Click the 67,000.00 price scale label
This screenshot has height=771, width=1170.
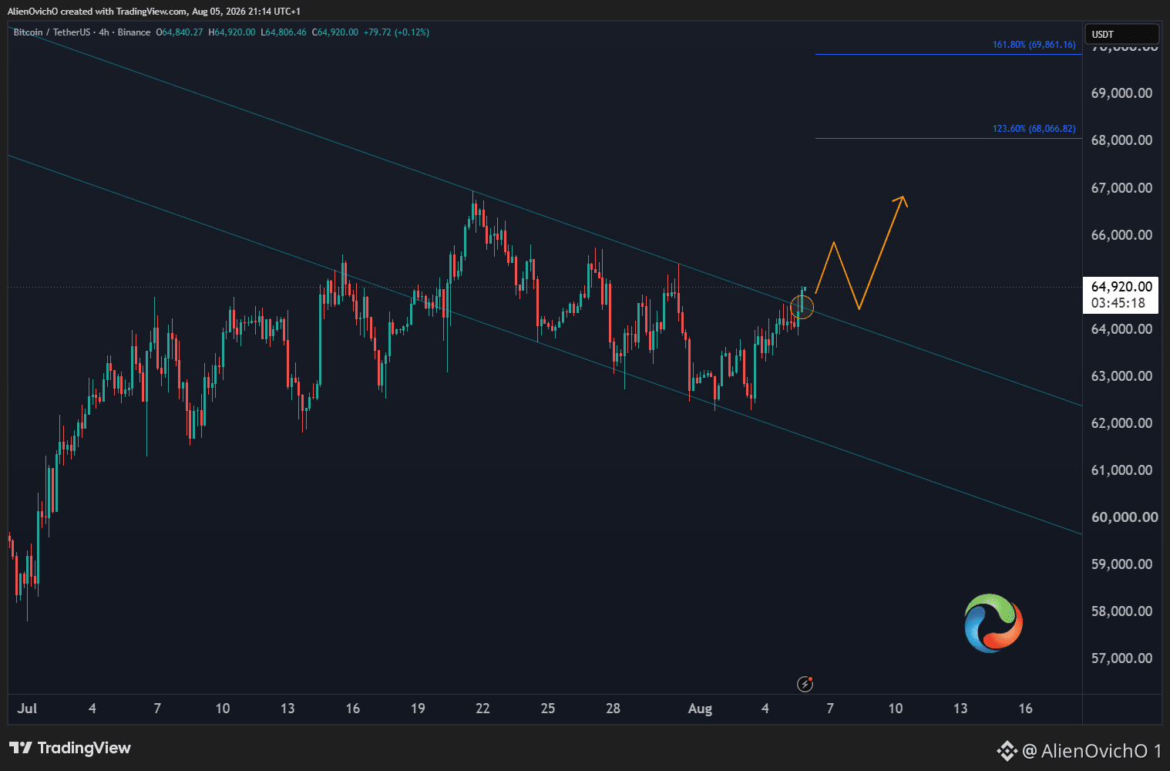pyautogui.click(x=1121, y=188)
